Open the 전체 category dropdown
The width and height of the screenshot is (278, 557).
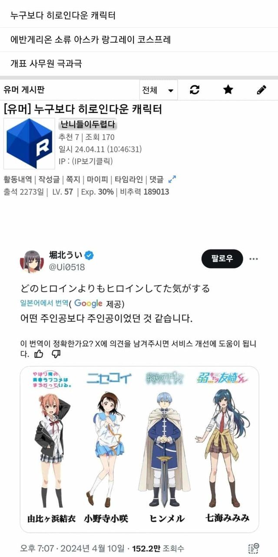coord(159,90)
